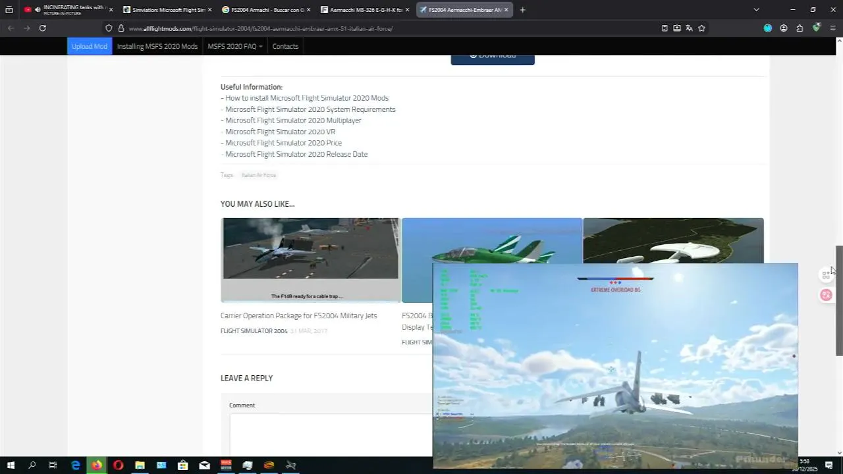Open the green jet related post thumbnail

[x=492, y=240]
